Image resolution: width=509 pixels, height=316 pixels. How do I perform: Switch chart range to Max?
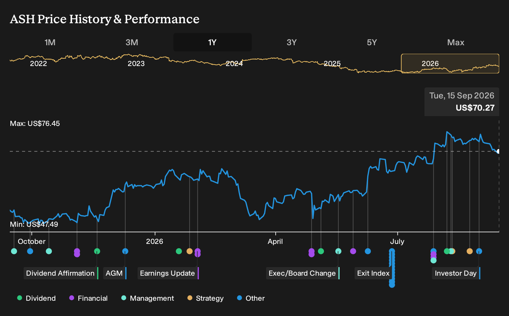coord(456,42)
